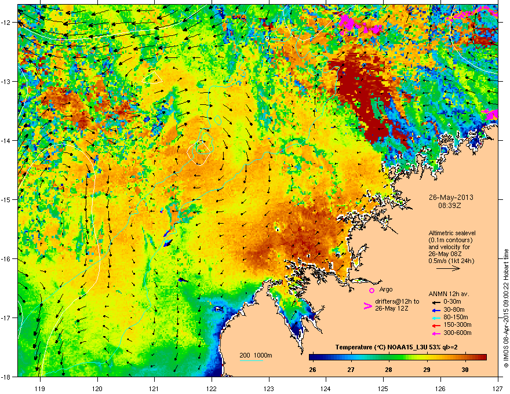
Task: Click the 0.5m/s velocity scale arrow
Action: coord(448,268)
